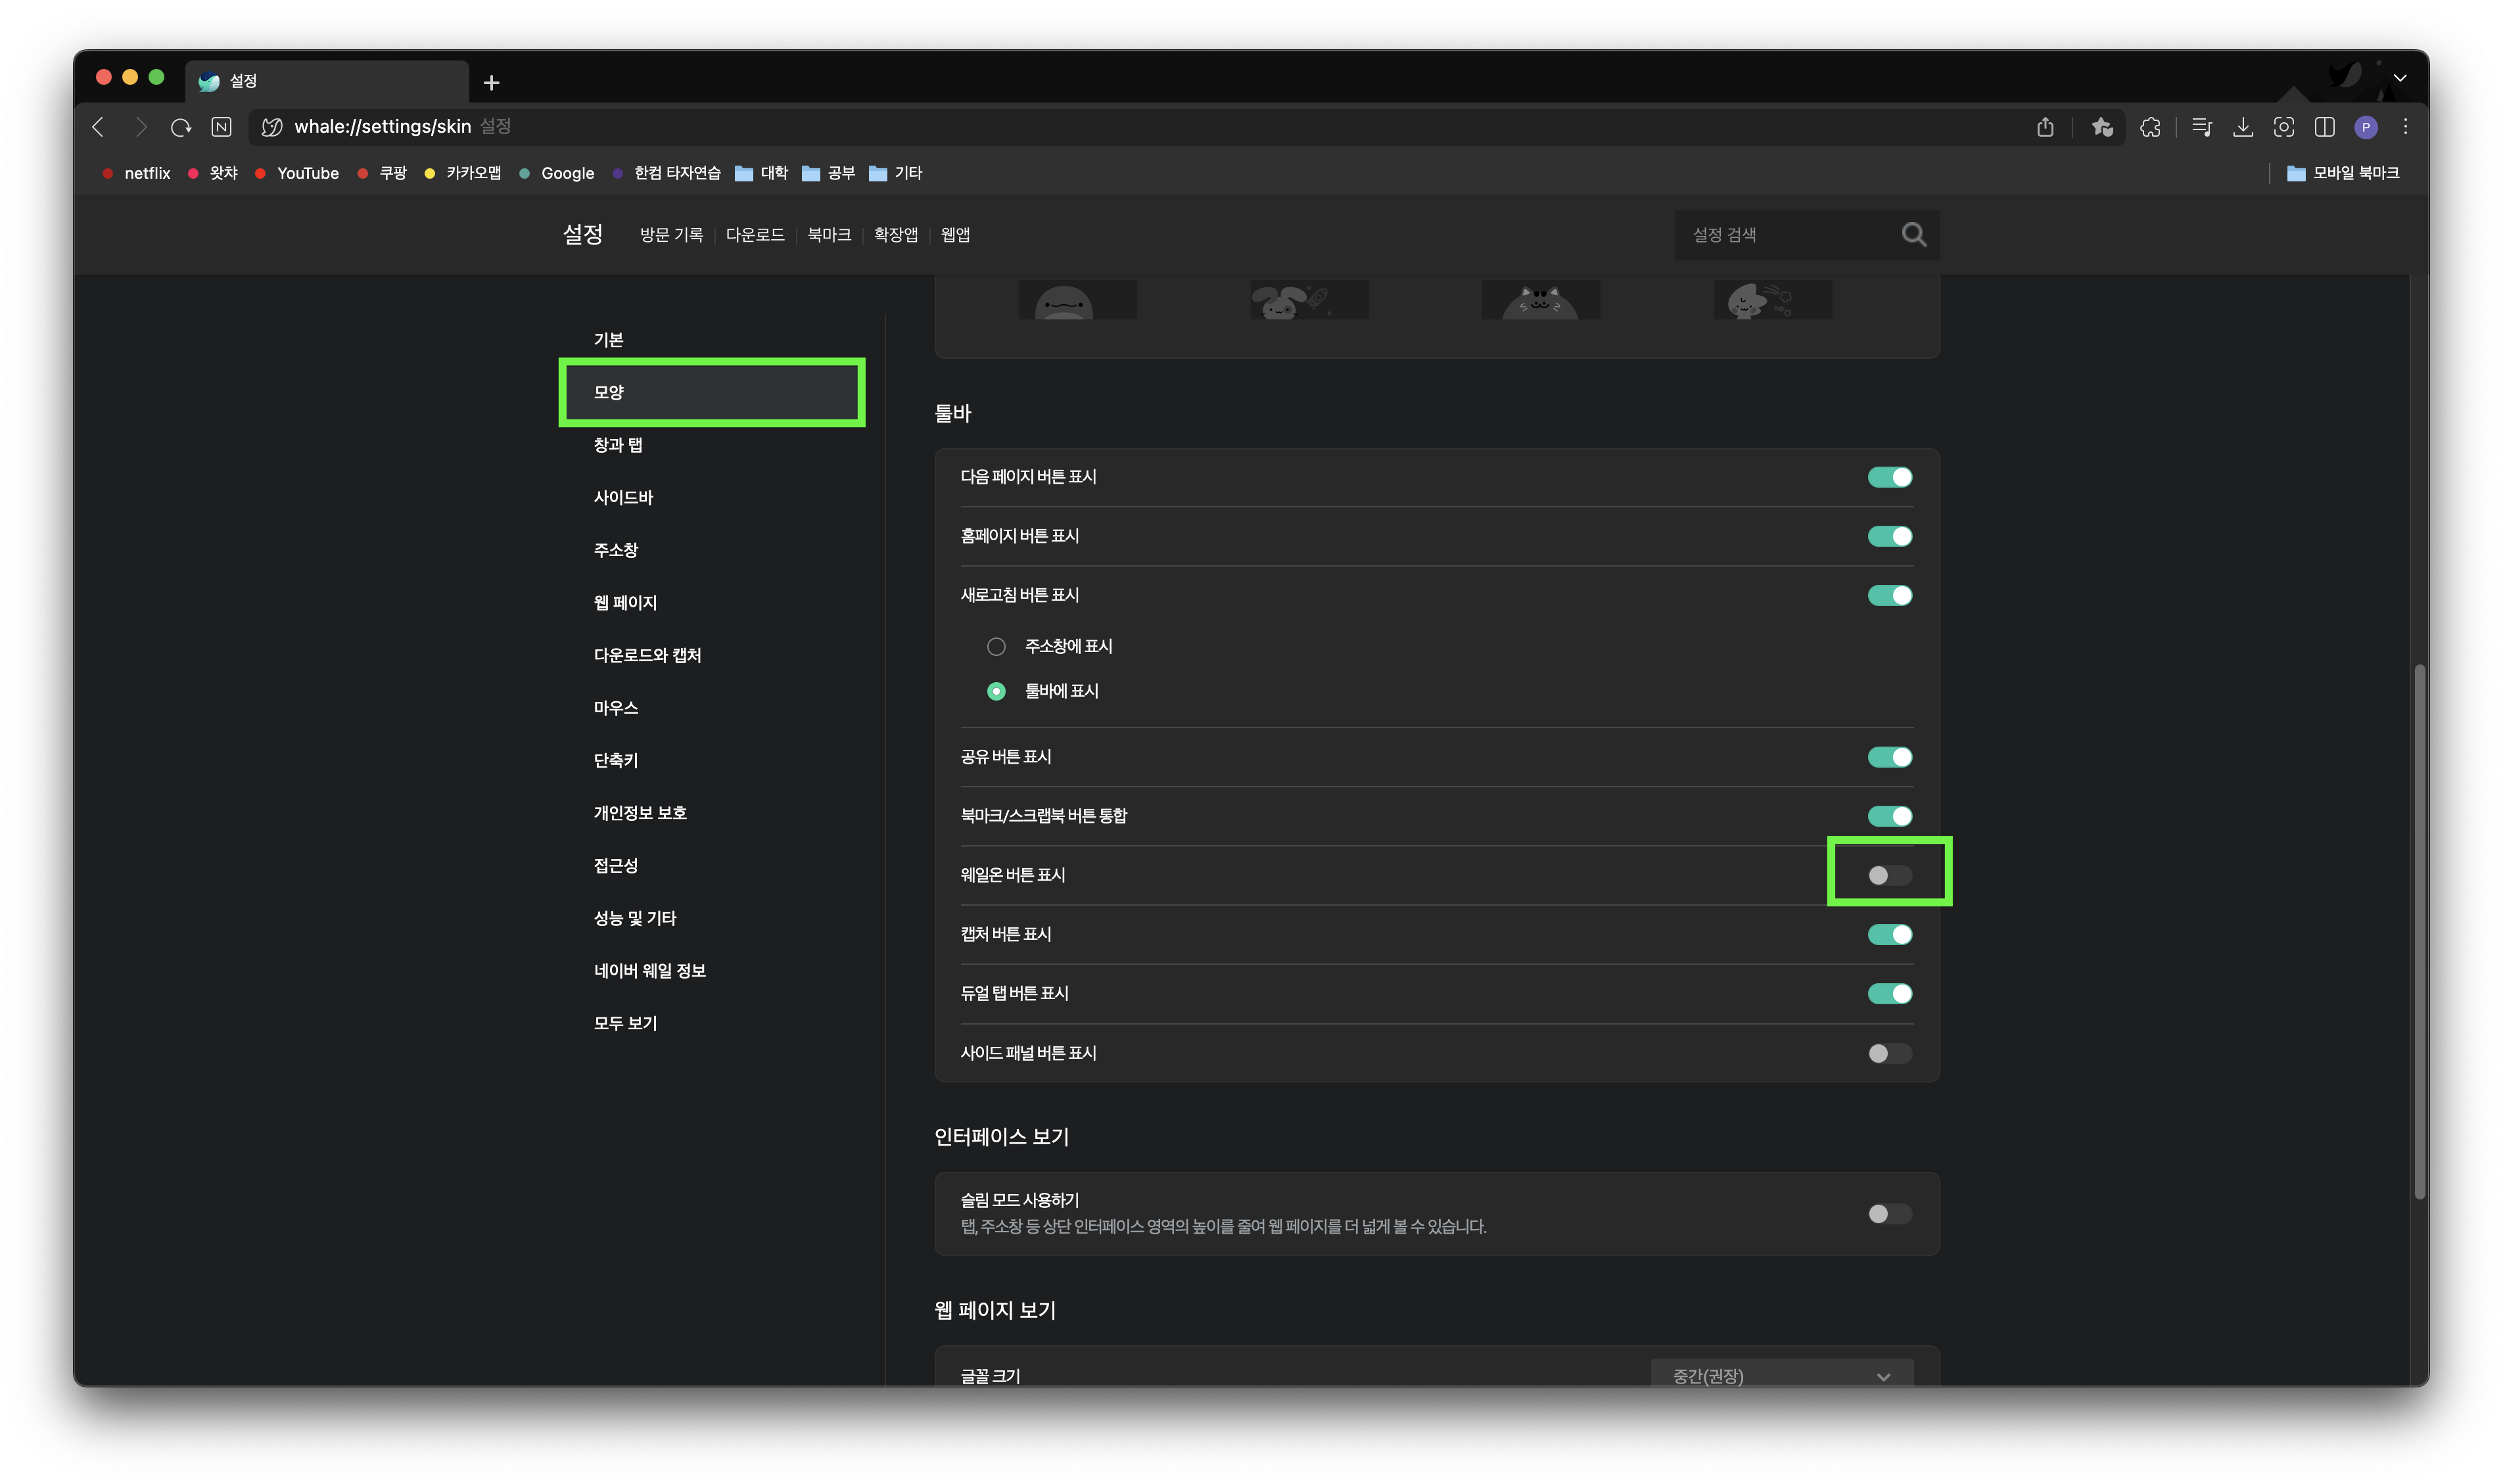Switch to 웹앱 tab

955,234
